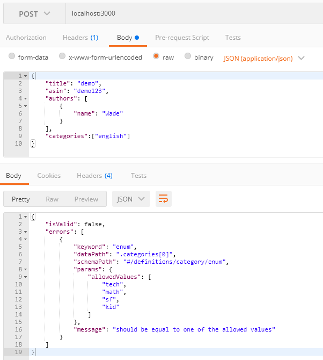Click the "asin": "demo123" line
This screenshot has width=323, height=360.
pos(77,91)
